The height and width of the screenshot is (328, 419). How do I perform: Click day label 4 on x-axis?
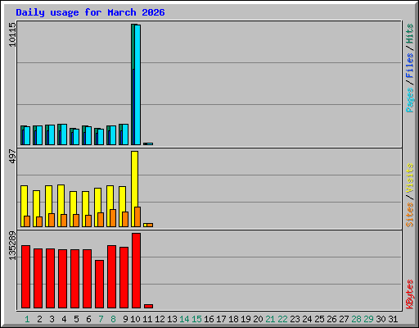(64, 319)
